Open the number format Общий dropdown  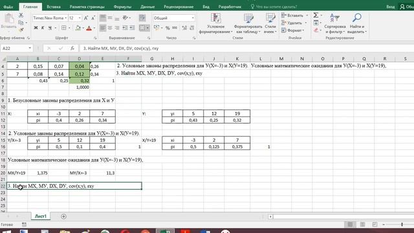[x=193, y=18]
